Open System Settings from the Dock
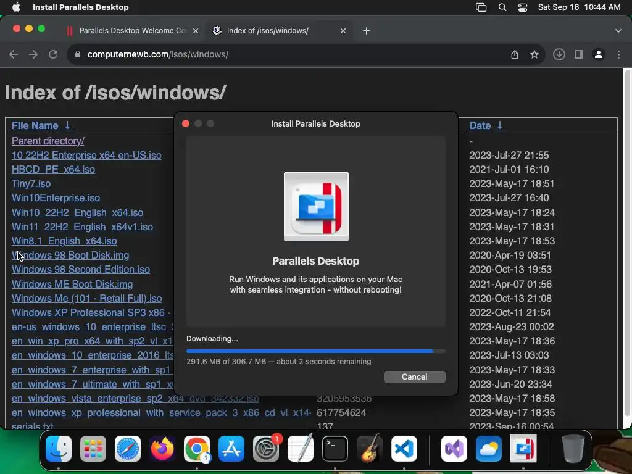632x474 pixels. click(266, 449)
